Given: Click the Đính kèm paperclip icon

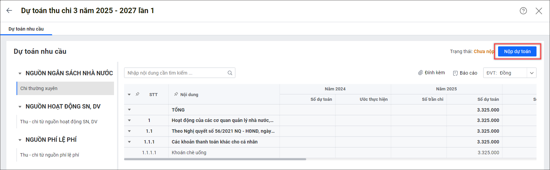Looking at the screenshot, I should click(421, 73).
